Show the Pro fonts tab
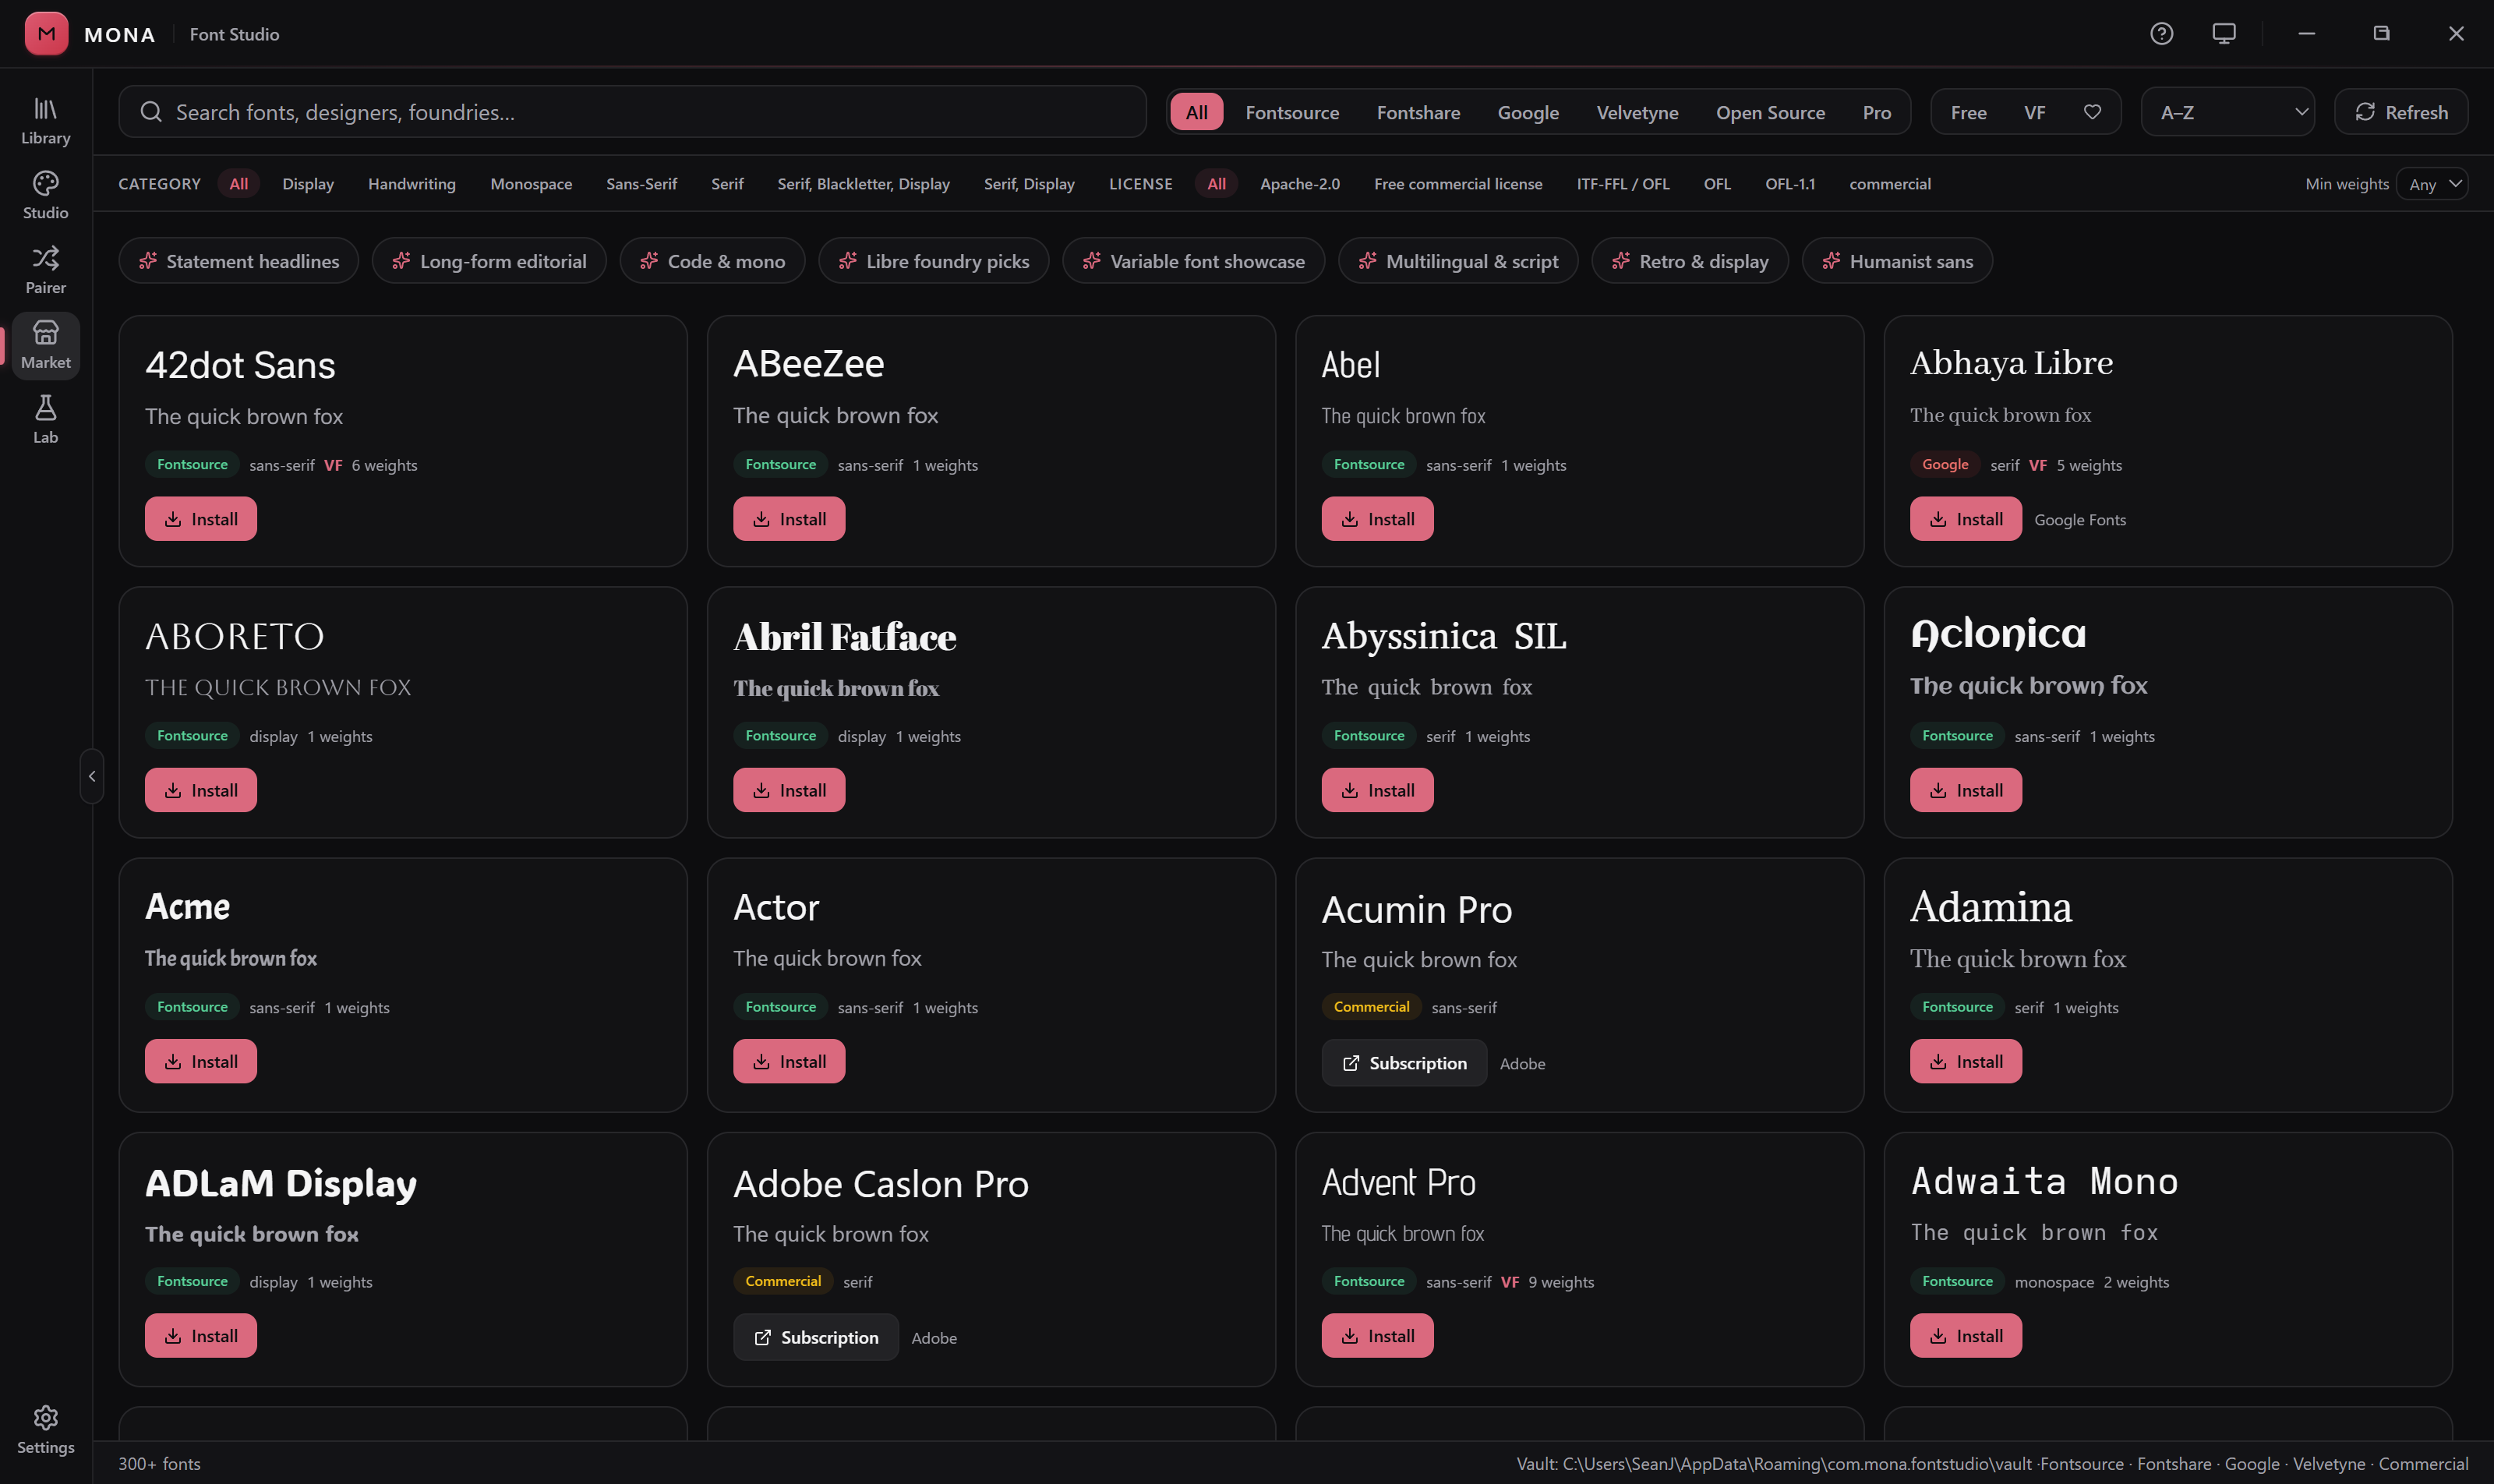The image size is (2494, 1484). point(1876,112)
